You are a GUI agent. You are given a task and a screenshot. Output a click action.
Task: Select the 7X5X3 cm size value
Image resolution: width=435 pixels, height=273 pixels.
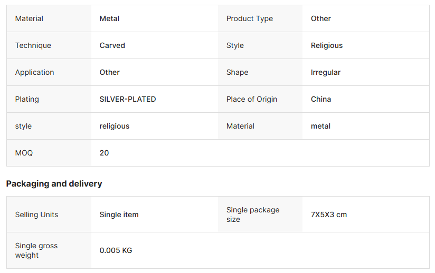click(329, 214)
